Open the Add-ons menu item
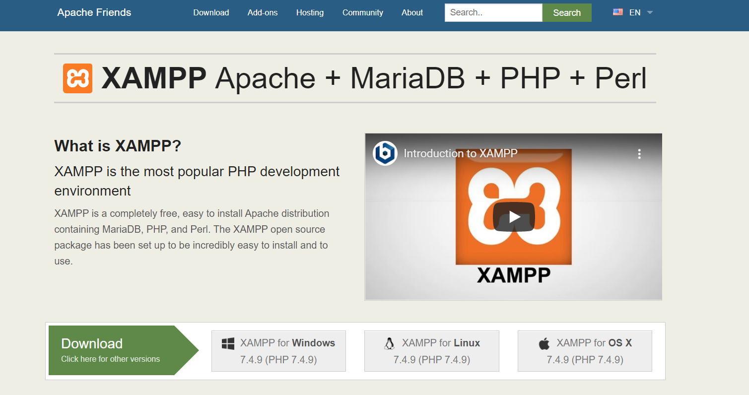The width and height of the screenshot is (749, 395). click(263, 12)
